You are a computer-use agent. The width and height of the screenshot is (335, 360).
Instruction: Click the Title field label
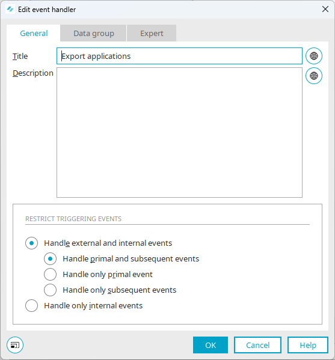click(20, 56)
